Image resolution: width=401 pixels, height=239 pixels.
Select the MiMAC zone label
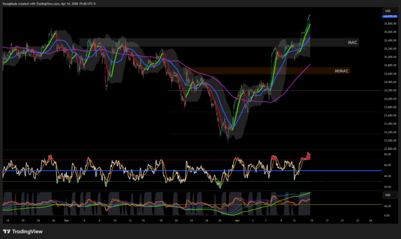341,71
